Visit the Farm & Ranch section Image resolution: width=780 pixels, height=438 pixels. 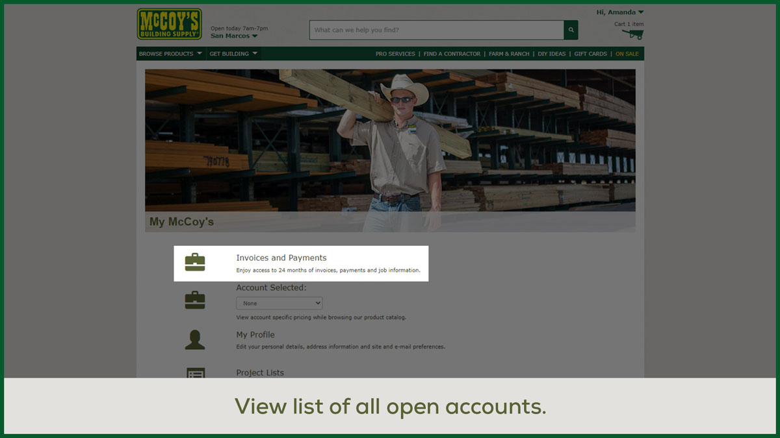(x=509, y=54)
